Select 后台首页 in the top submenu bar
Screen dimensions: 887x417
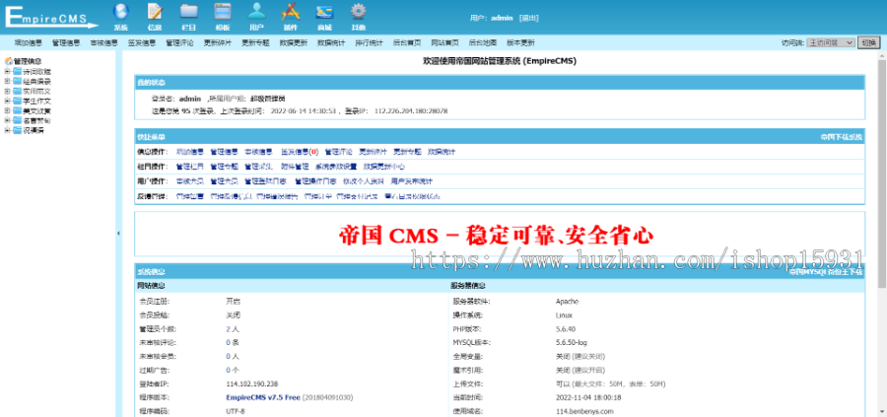point(407,42)
